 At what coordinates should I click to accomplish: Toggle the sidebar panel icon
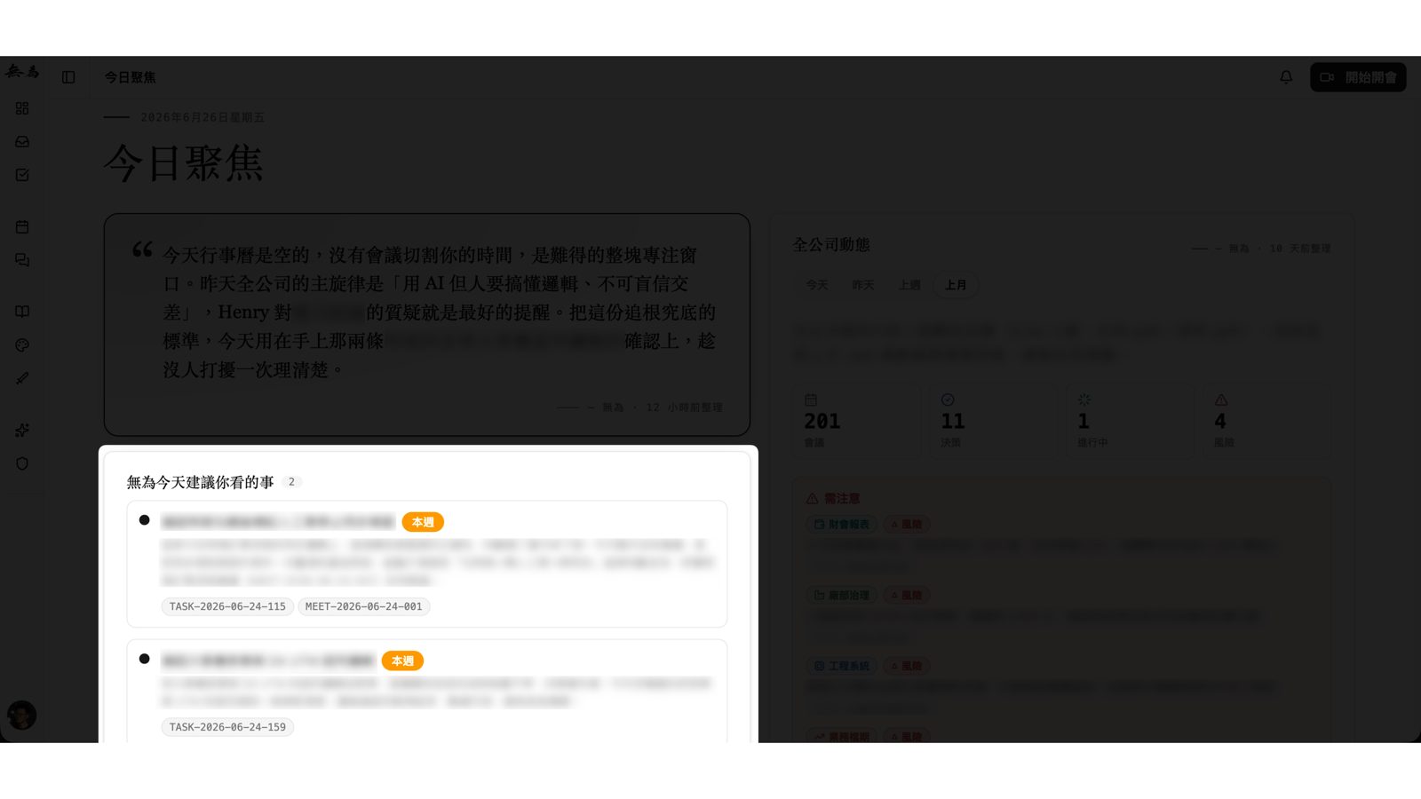pyautogui.click(x=68, y=77)
